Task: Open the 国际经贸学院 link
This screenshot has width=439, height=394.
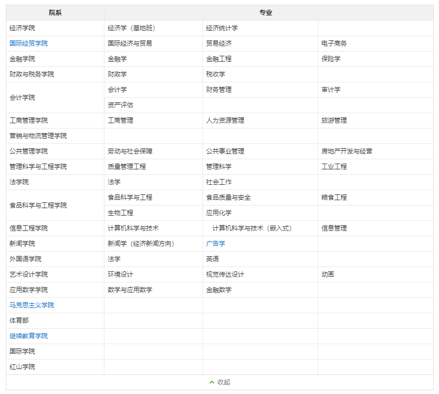Action: pos(29,44)
